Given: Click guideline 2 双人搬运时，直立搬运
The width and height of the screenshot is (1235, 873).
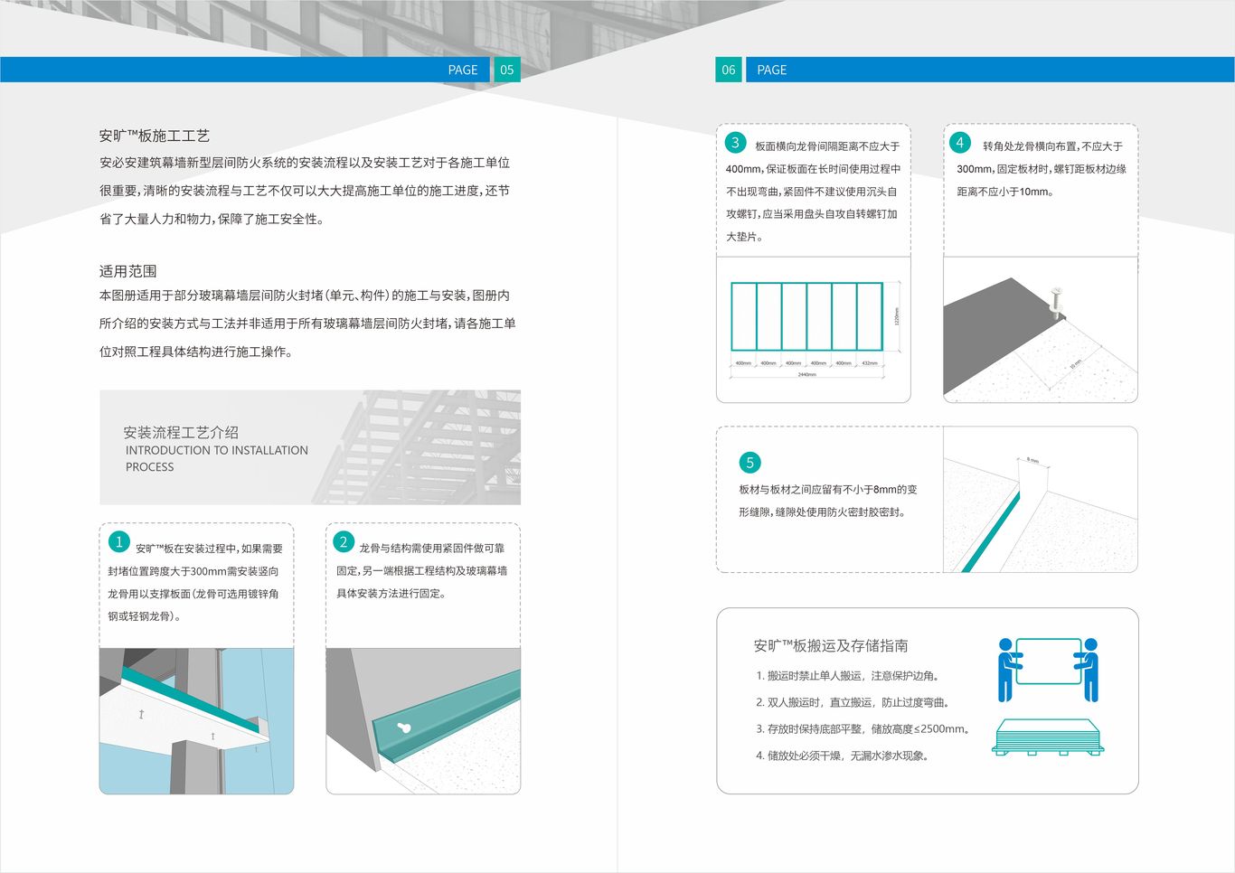Looking at the screenshot, I should (x=852, y=702).
